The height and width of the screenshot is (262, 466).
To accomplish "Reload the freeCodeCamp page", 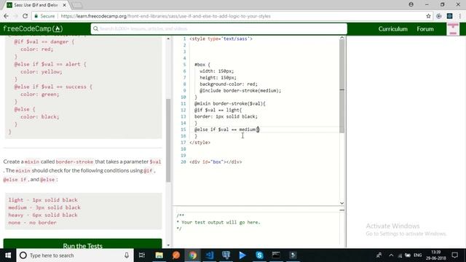I will [25, 16].
